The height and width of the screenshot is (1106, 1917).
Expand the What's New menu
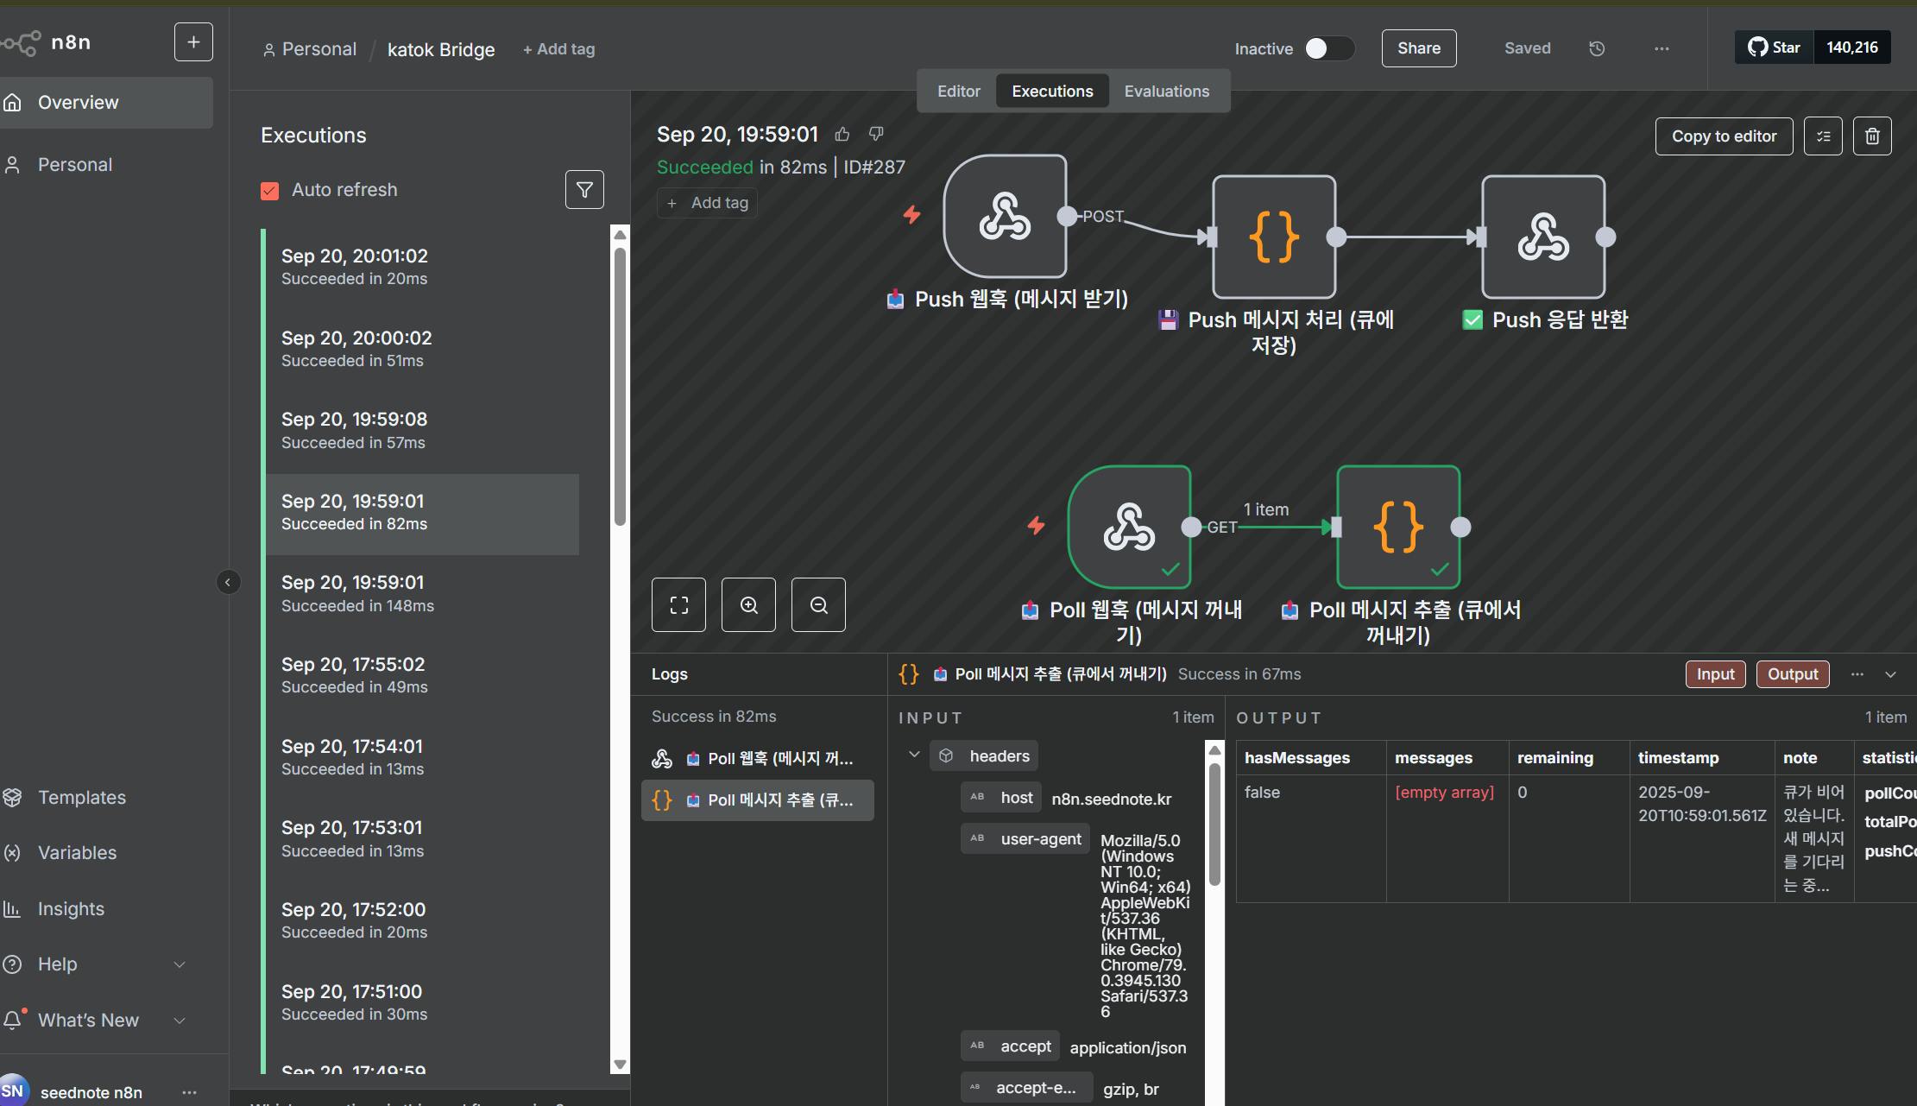tap(179, 1021)
